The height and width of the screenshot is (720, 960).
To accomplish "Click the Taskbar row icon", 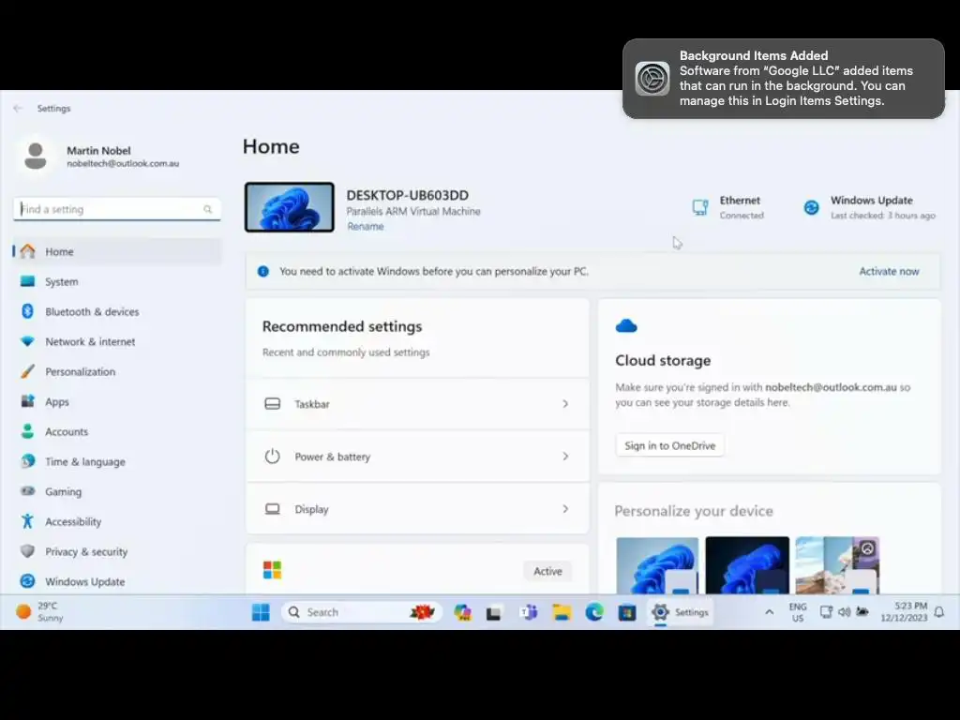I will (x=273, y=404).
